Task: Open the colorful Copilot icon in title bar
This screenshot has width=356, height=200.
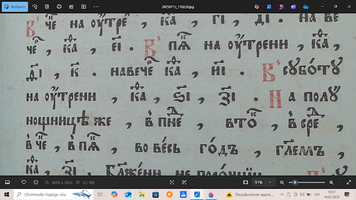Action: 257,7
